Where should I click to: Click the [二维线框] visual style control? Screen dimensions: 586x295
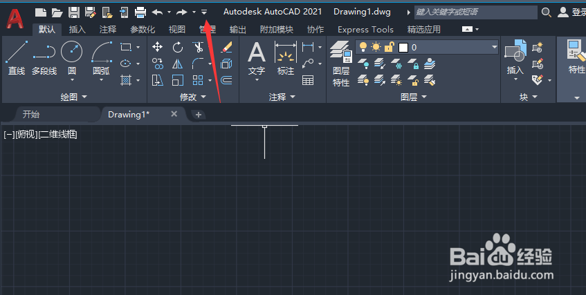pyautogui.click(x=57, y=135)
